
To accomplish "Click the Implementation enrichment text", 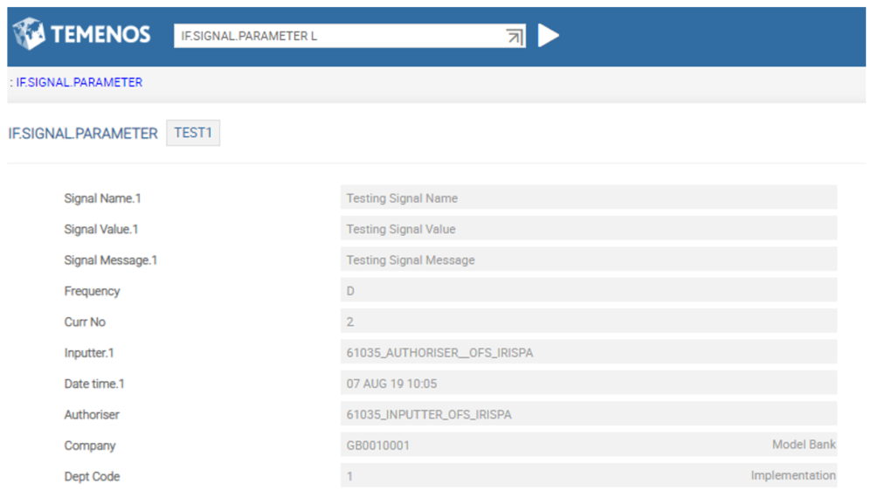I will point(792,476).
